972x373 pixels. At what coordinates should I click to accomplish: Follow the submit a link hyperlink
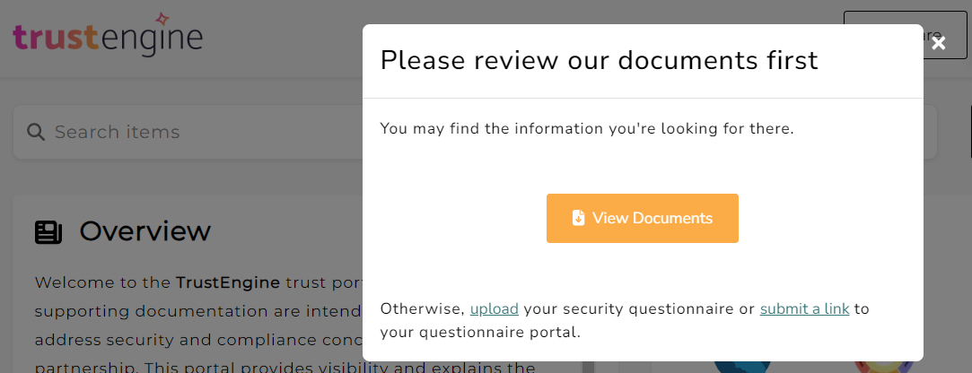point(805,308)
